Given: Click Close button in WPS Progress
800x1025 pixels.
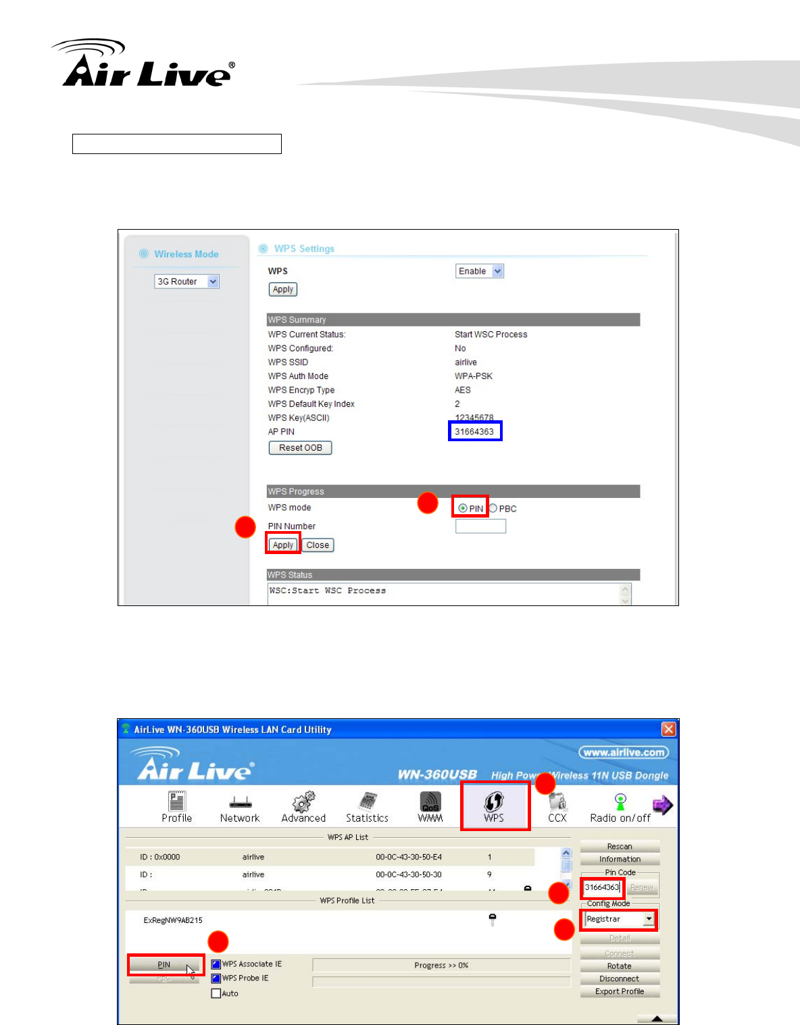Looking at the screenshot, I should 318,545.
